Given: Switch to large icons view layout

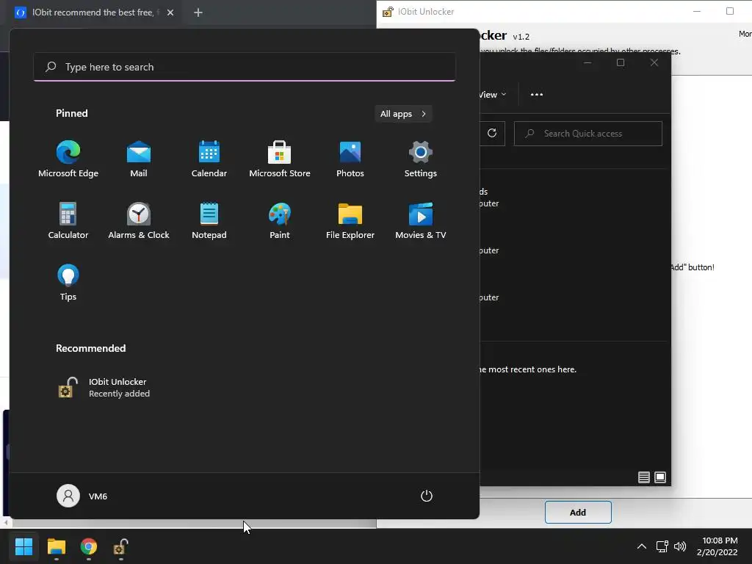Looking at the screenshot, I should click(660, 477).
